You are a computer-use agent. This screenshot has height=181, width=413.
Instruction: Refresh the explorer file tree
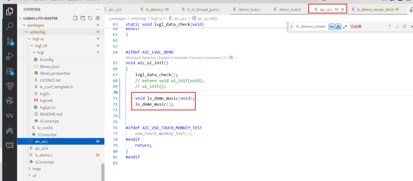90,18
